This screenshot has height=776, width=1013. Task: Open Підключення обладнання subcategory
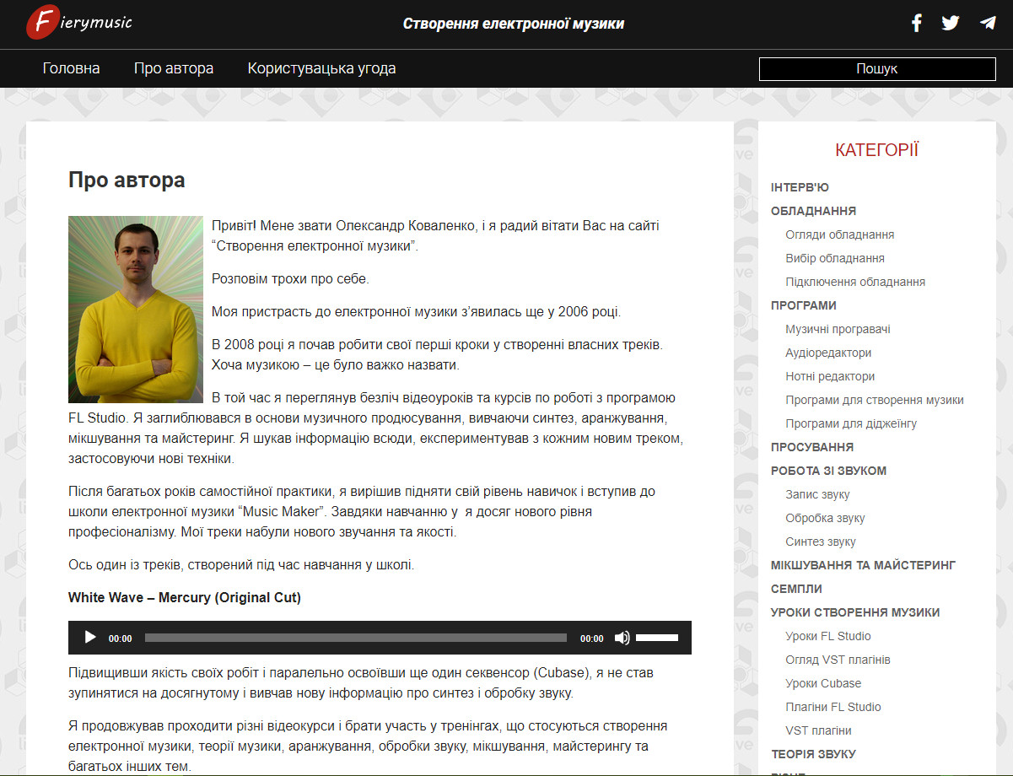(x=855, y=282)
